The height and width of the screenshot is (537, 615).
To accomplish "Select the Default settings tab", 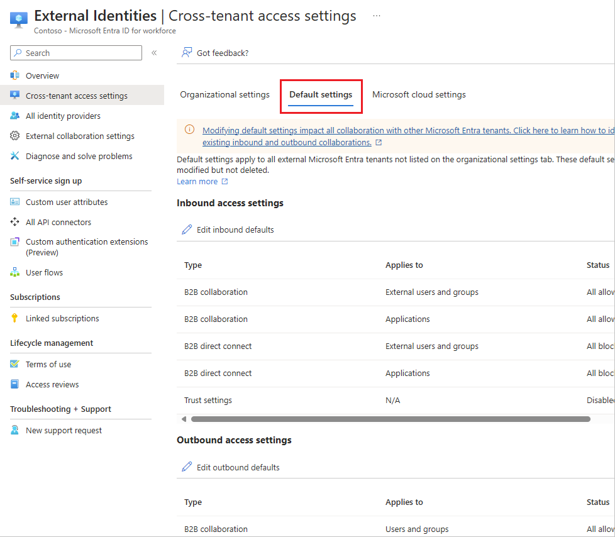I will (x=321, y=95).
